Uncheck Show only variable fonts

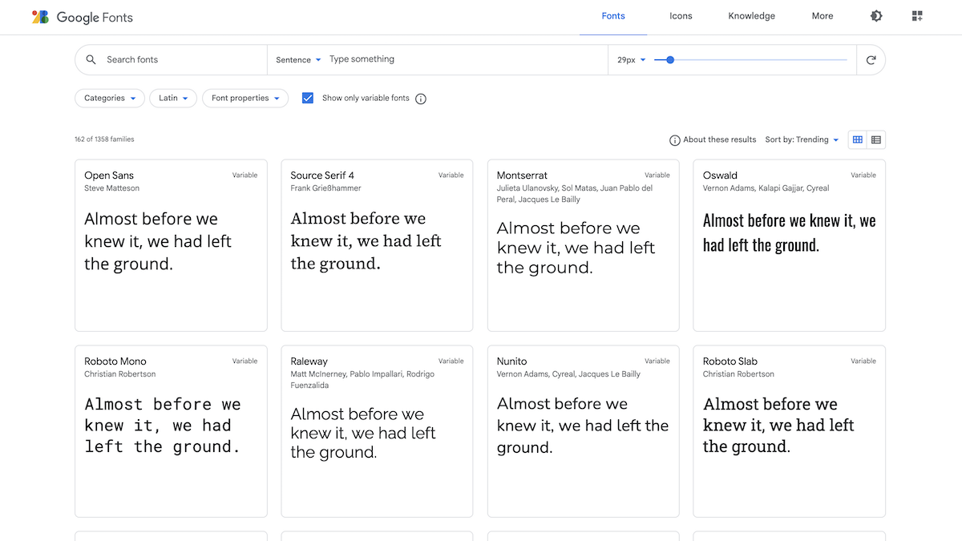tap(308, 98)
